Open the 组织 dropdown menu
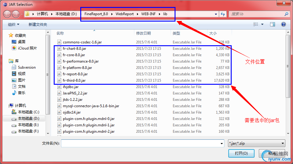 coord(13,24)
